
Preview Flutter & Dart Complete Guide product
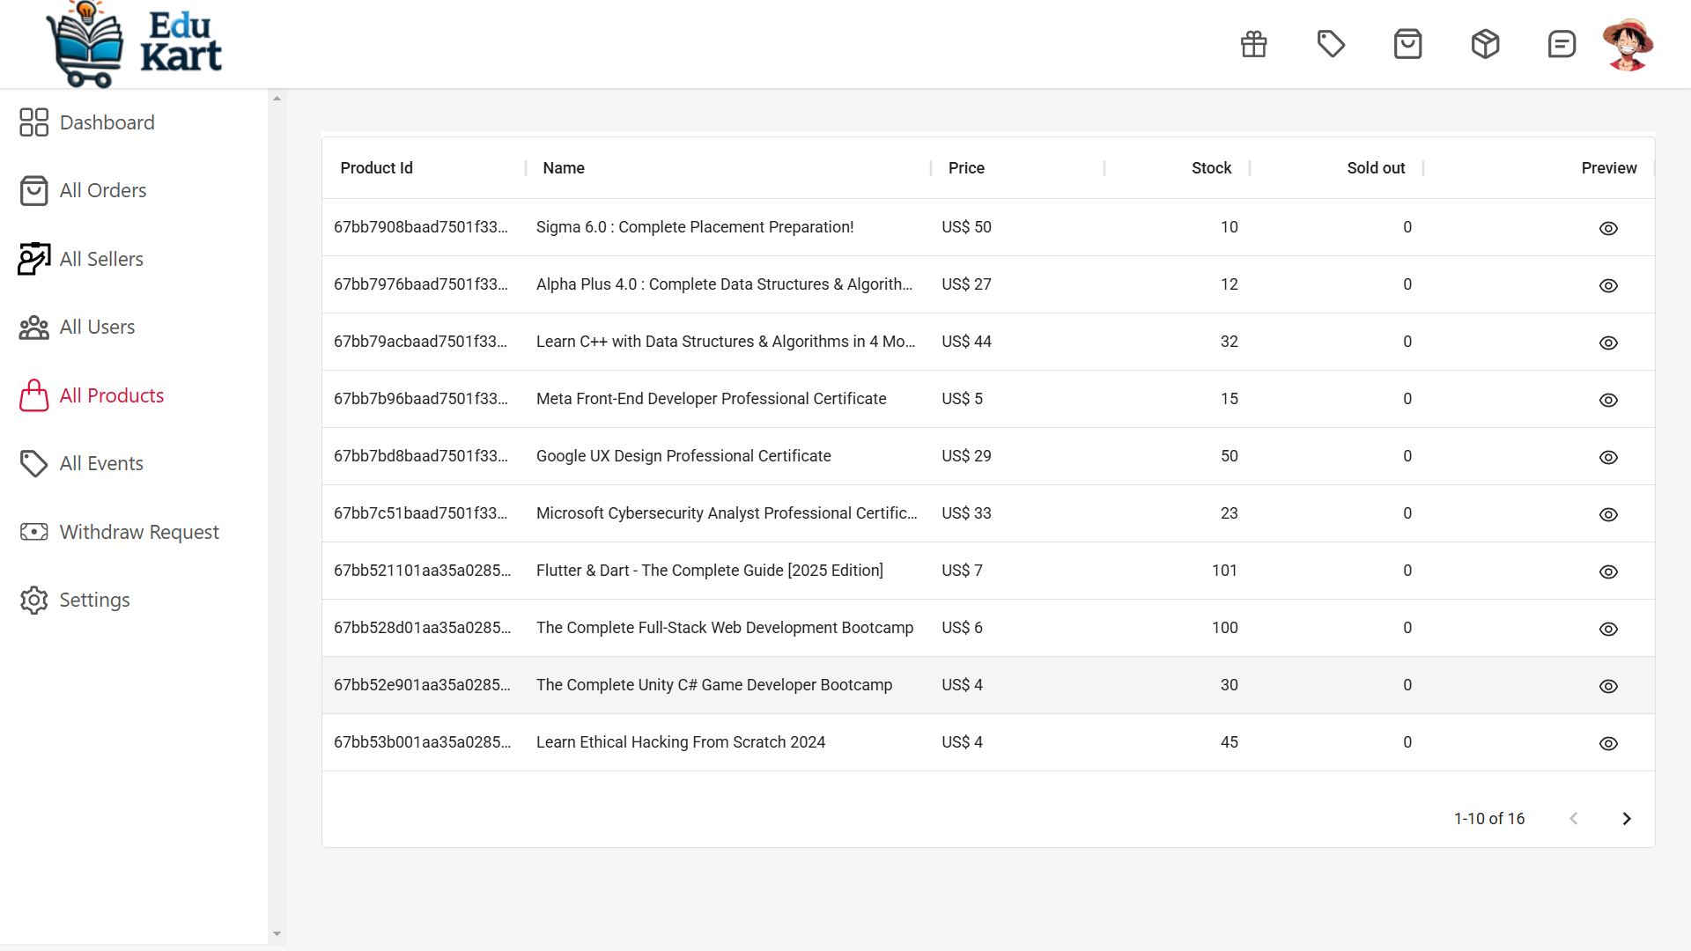click(1608, 571)
